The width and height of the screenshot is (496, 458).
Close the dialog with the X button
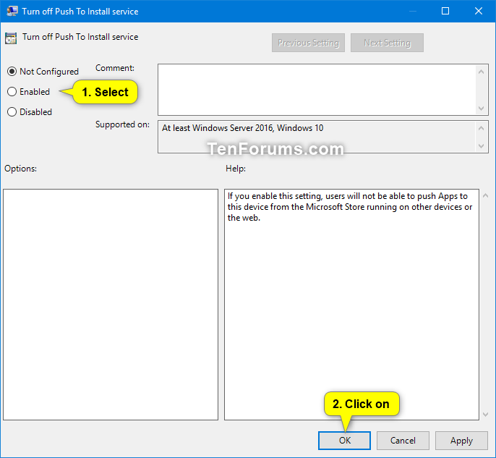click(x=479, y=11)
